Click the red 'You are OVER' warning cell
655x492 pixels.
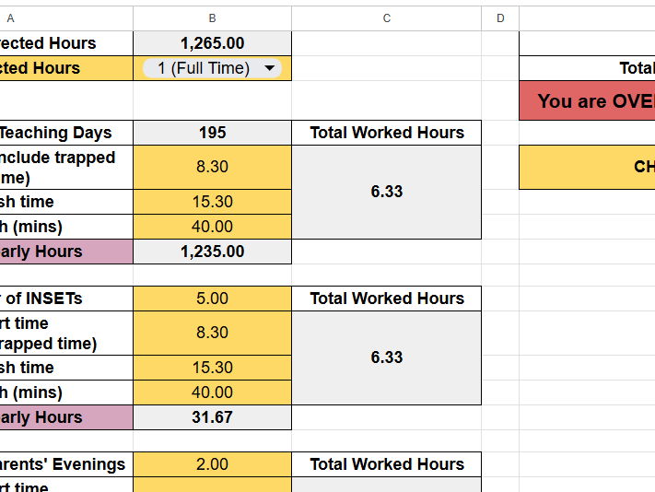tap(587, 100)
